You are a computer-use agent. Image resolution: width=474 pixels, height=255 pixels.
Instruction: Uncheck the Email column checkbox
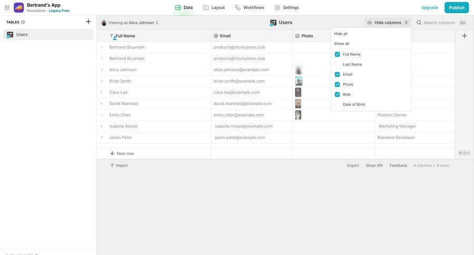(x=338, y=74)
